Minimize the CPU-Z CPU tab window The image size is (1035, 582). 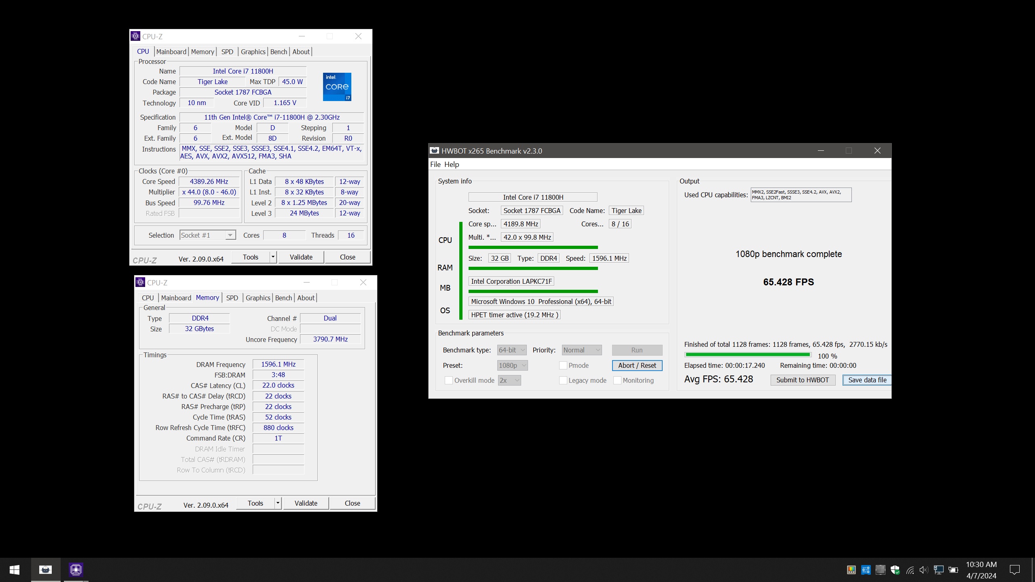[x=302, y=36]
